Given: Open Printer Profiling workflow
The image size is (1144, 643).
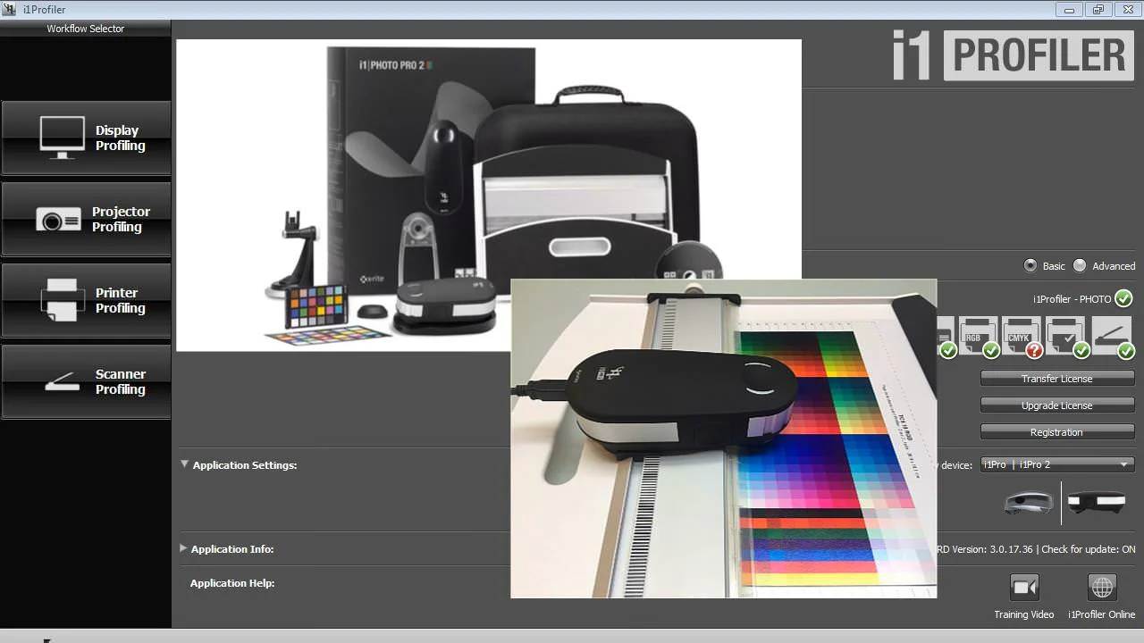Looking at the screenshot, I should click(x=86, y=300).
